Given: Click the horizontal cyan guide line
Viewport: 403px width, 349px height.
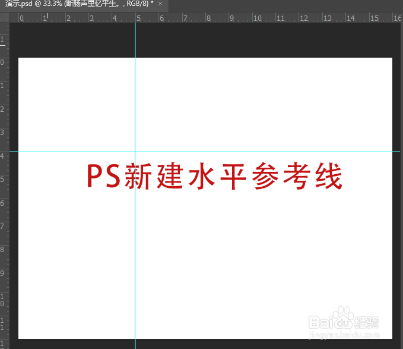Looking at the screenshot, I should pyautogui.click(x=205, y=152).
